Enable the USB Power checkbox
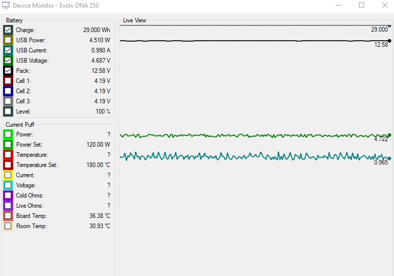 [8, 40]
